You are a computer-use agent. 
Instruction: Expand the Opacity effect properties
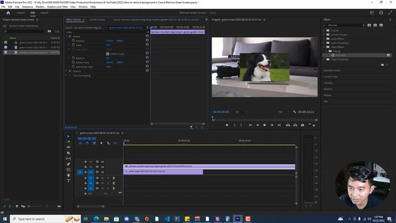pos(67,71)
